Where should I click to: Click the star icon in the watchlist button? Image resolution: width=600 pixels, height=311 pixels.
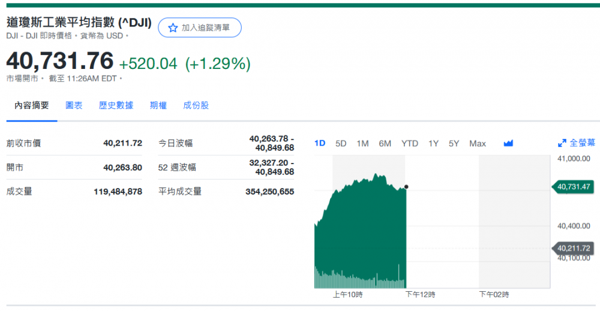pos(173,28)
